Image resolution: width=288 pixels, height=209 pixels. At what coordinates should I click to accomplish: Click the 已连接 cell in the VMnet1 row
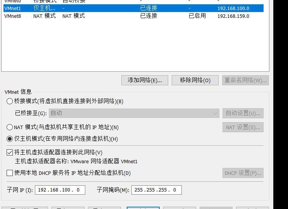[x=148, y=8]
